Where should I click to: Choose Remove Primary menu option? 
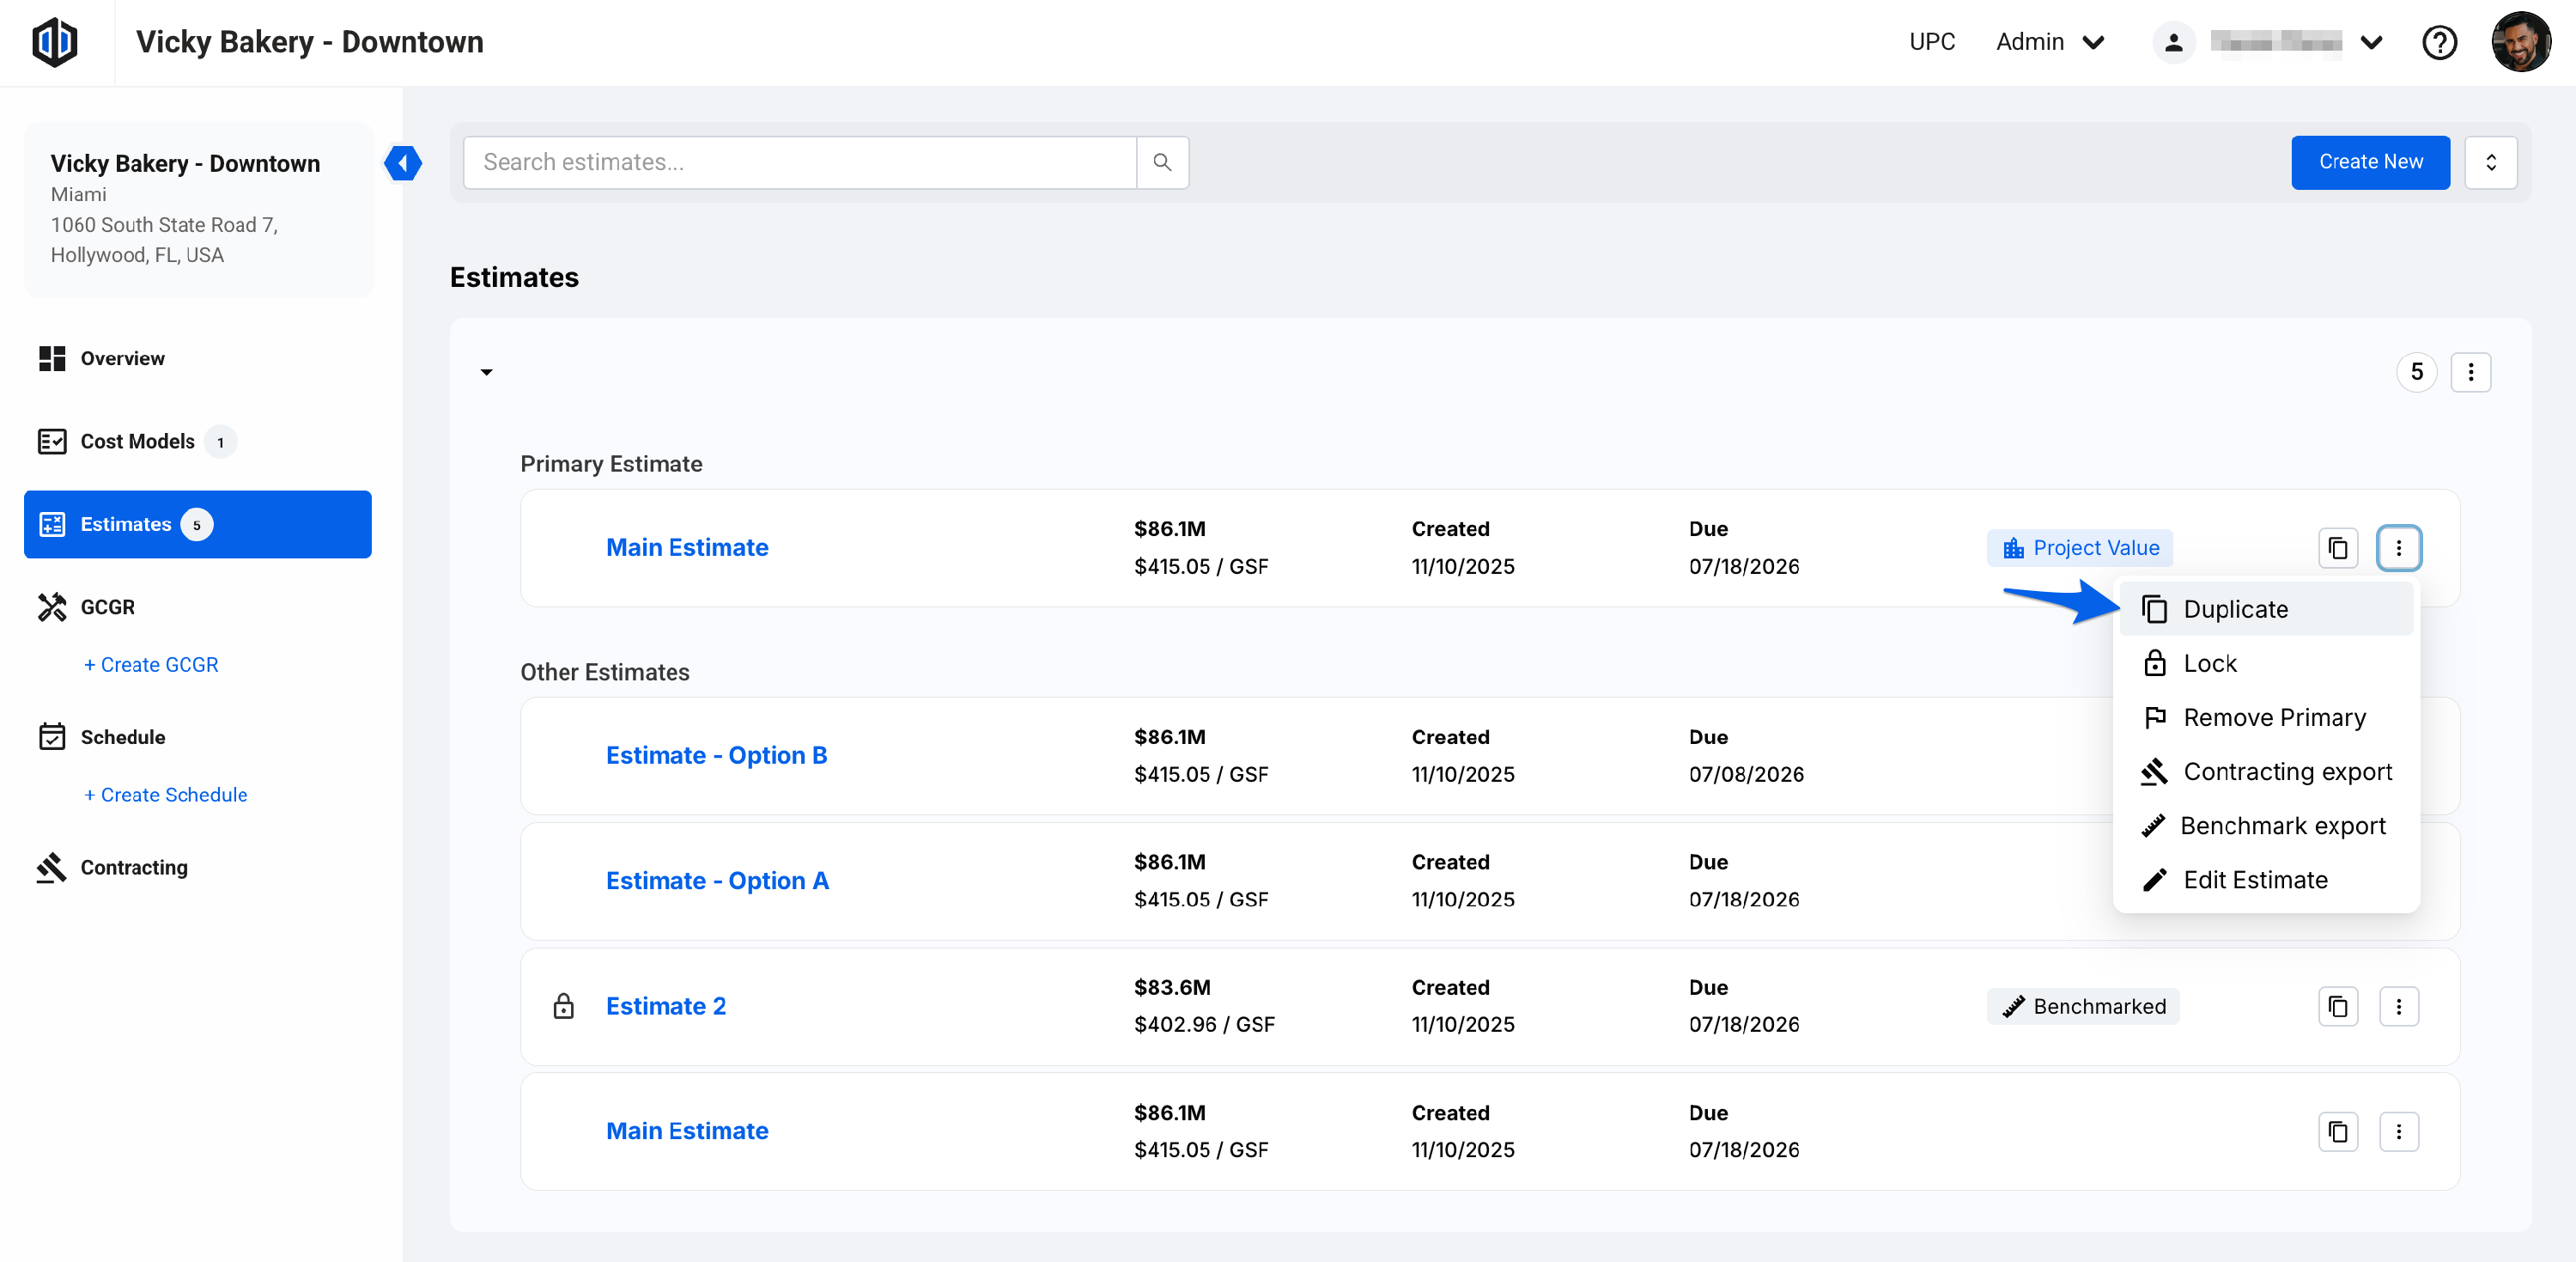pos(2273,716)
